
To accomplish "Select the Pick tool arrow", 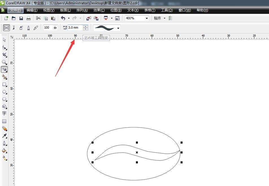I will 4,40.
